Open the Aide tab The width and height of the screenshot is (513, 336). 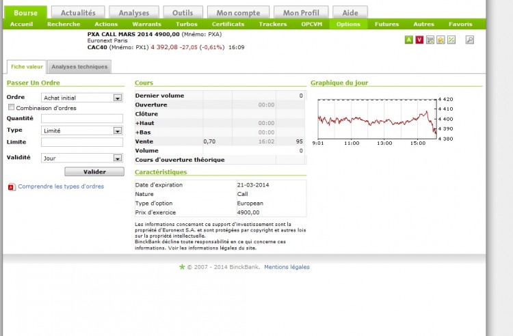(x=350, y=13)
